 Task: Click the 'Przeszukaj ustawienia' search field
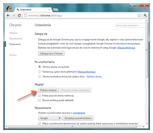tap(130, 25)
